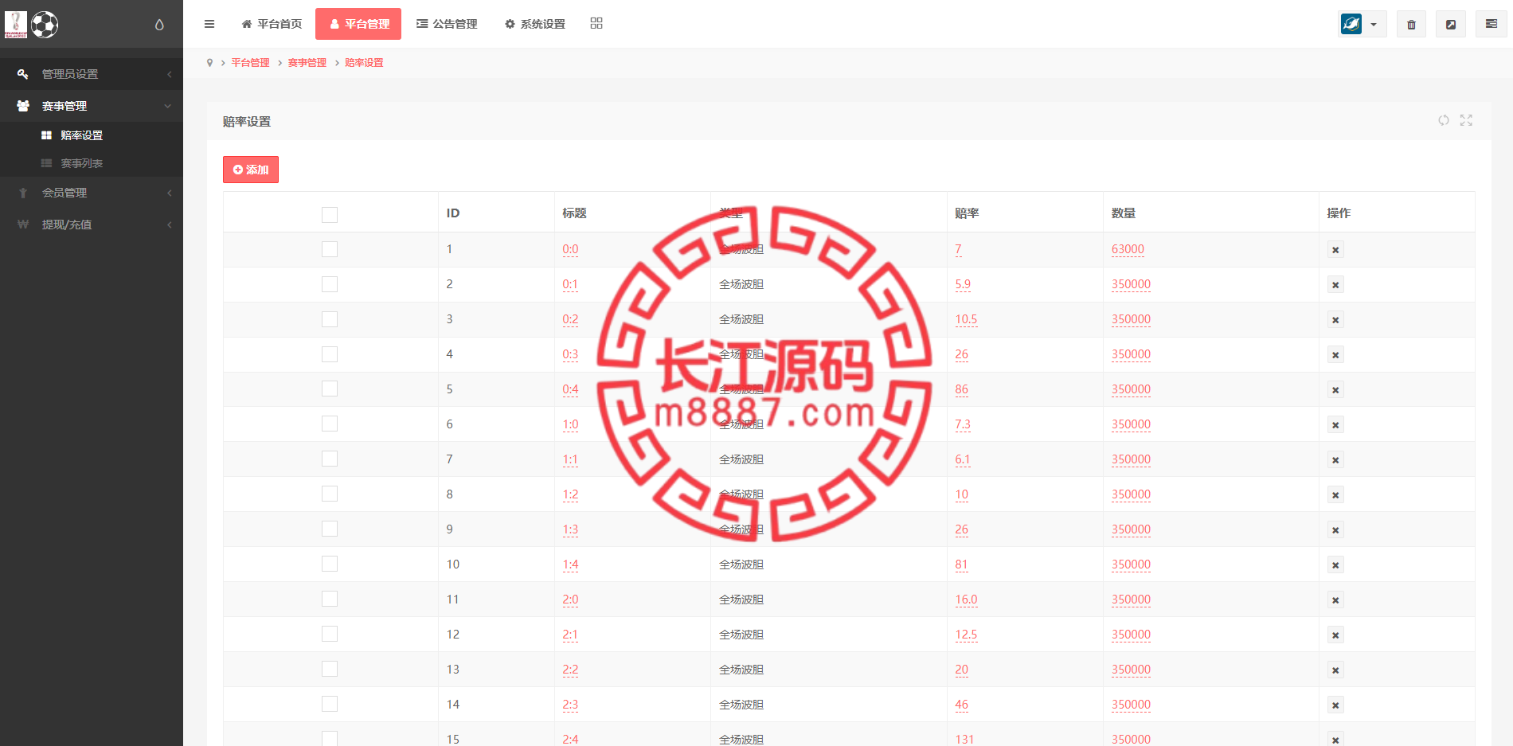Check the checkbox for row ID 5
Screen dimensions: 1513x746
coord(330,389)
